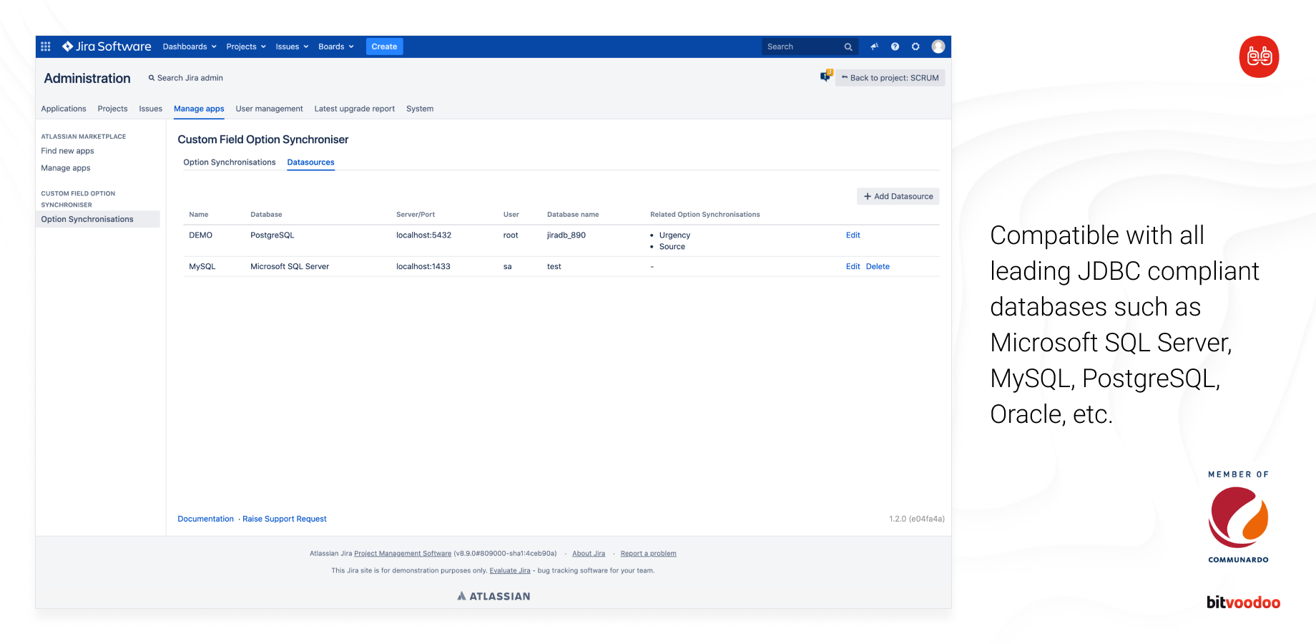The image size is (1316, 644).
Task: Open the Evaluate Jira link
Action: [x=509, y=571]
